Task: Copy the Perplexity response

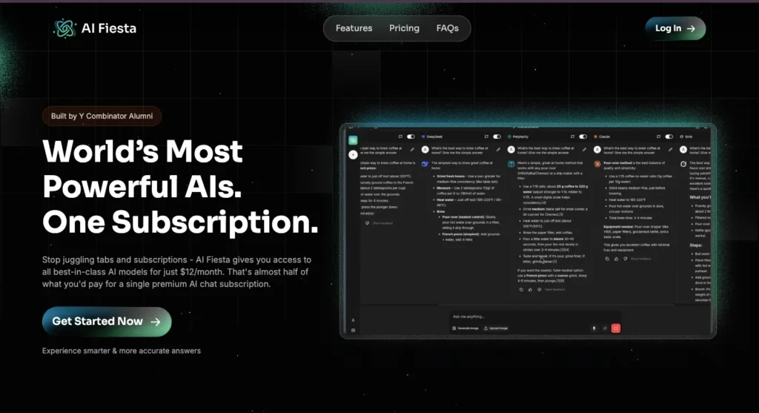Action: [x=521, y=289]
